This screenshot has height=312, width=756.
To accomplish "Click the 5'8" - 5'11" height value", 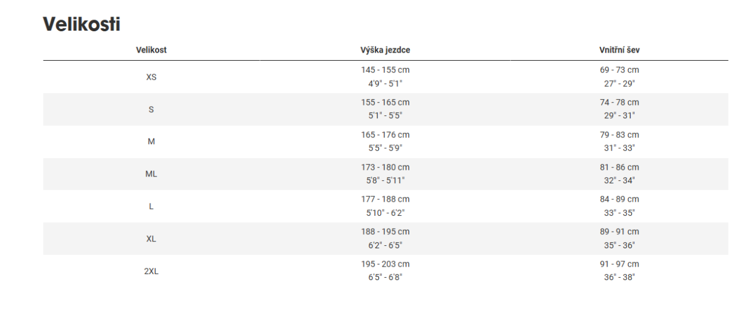I will click(x=385, y=180).
